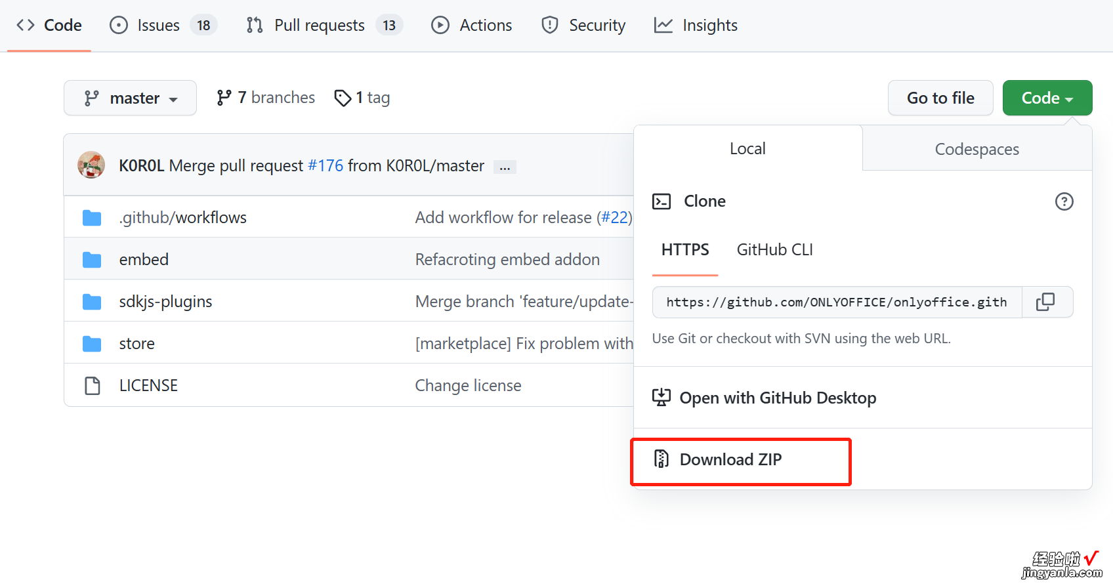Click the LICENSE file icon

coord(93,386)
